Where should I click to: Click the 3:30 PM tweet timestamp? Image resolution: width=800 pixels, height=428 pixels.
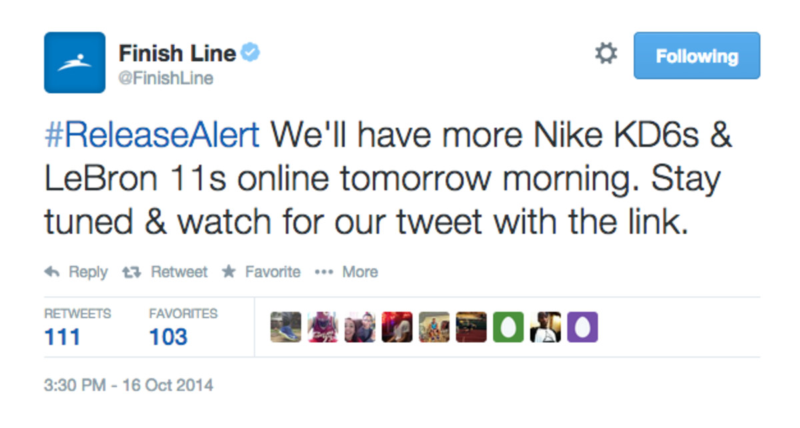pyautogui.click(x=129, y=385)
